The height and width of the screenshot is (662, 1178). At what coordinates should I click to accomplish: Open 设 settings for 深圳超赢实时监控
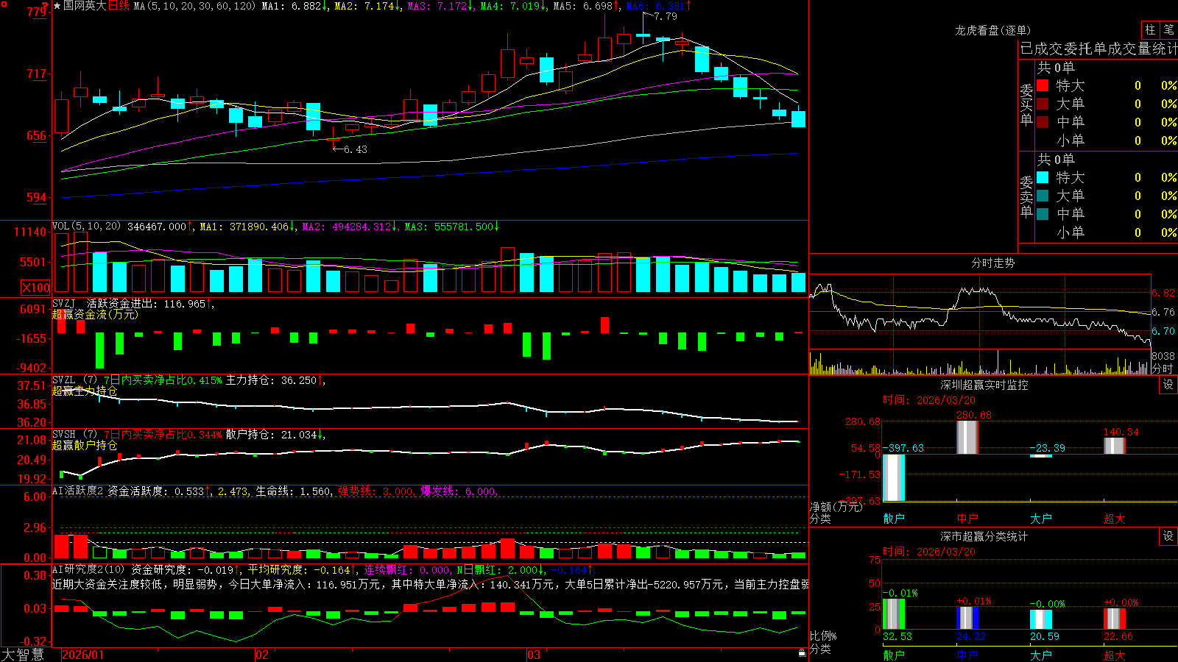coord(1168,385)
